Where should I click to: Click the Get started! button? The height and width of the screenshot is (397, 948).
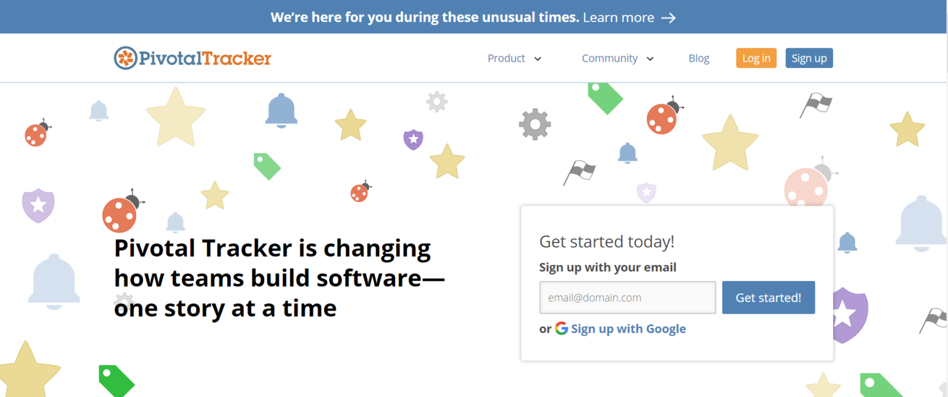768,298
